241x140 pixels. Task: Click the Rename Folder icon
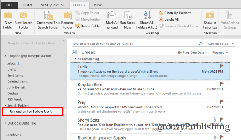click(x=67, y=16)
